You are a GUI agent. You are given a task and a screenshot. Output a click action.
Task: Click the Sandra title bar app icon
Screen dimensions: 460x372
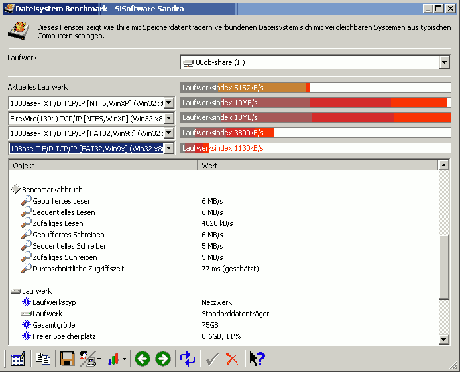[9, 8]
